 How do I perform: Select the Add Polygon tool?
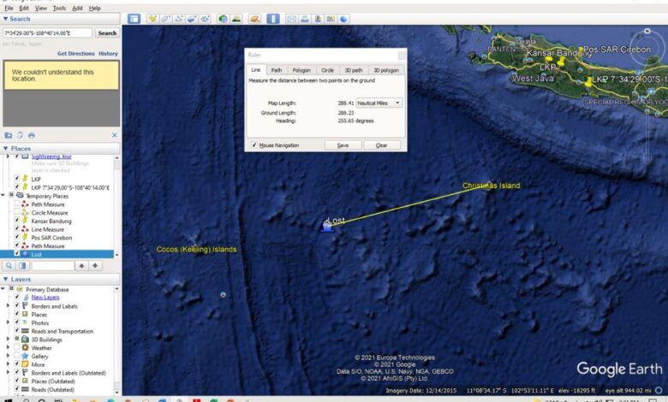(x=166, y=19)
